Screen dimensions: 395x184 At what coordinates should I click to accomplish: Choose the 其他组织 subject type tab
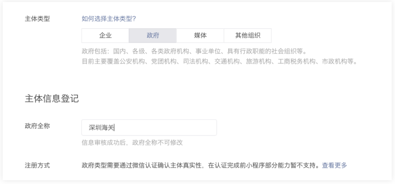pyautogui.click(x=248, y=36)
